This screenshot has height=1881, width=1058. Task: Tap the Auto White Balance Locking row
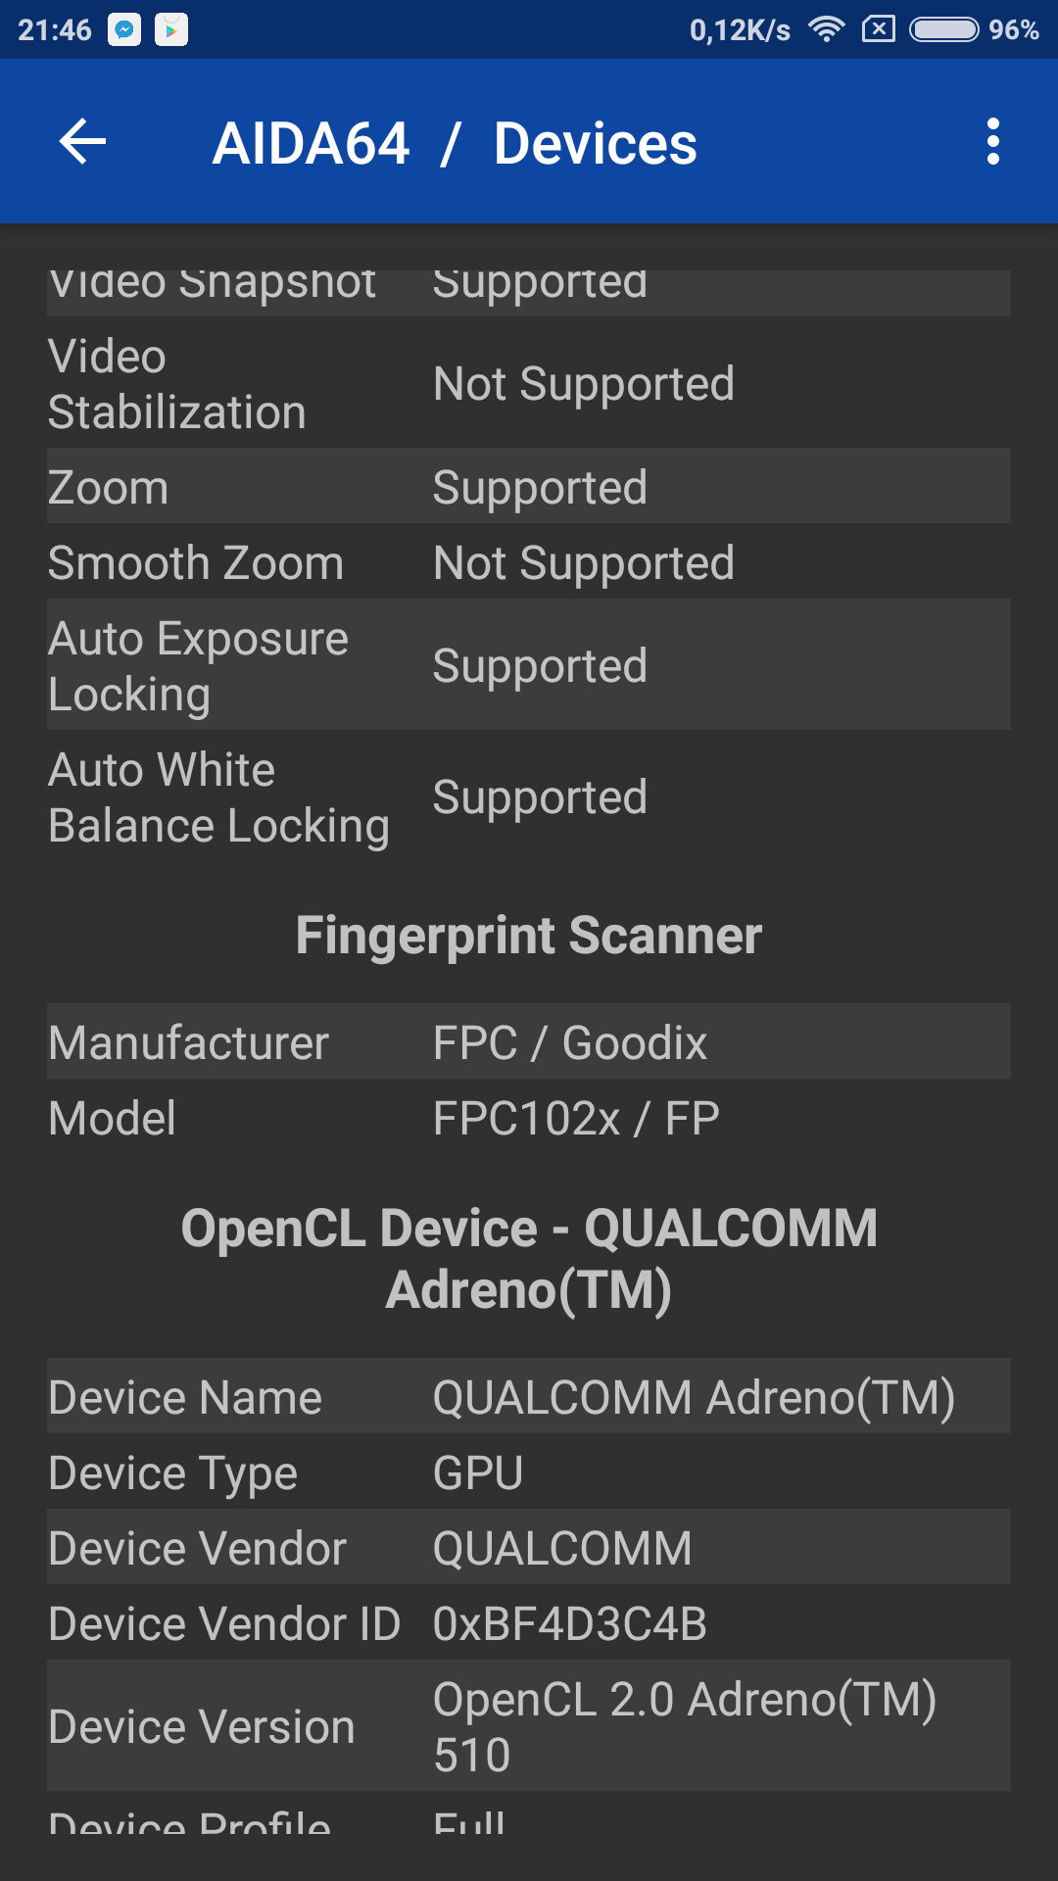[x=529, y=797]
